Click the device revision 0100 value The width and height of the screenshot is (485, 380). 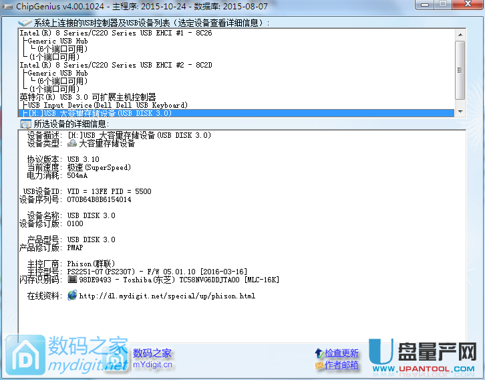[75, 223]
